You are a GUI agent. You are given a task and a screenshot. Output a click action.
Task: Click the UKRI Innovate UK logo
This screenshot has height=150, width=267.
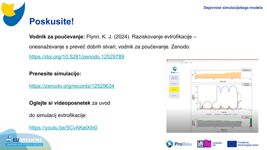pyautogui.click(x=209, y=144)
